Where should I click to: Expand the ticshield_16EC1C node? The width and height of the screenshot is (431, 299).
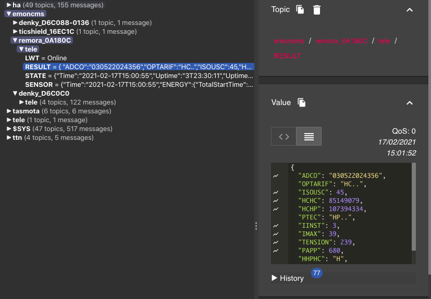15,32
